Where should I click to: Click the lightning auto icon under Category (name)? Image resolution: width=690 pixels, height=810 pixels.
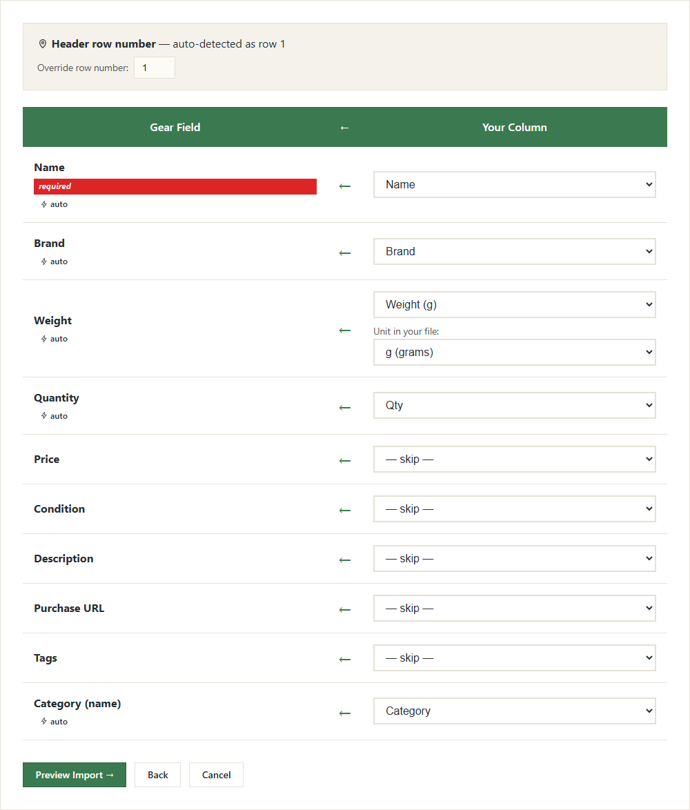click(x=44, y=722)
